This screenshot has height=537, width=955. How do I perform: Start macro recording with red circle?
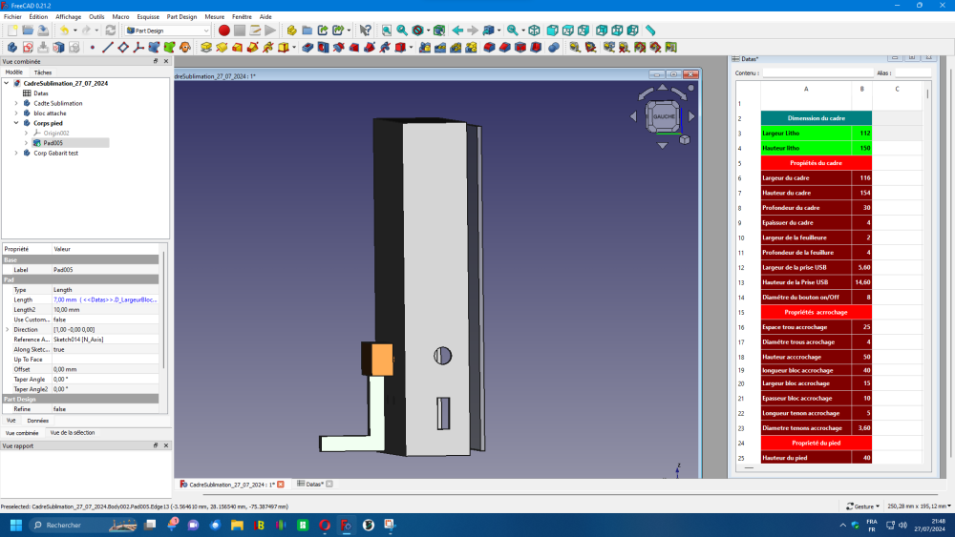click(x=224, y=31)
